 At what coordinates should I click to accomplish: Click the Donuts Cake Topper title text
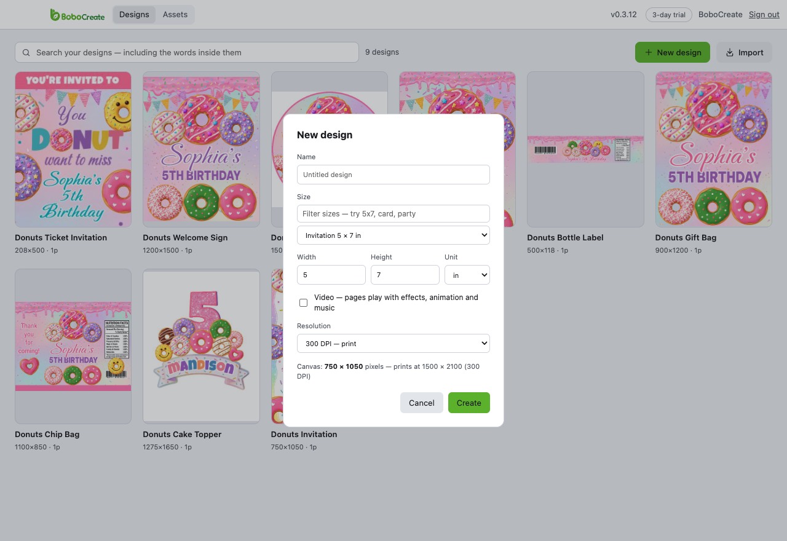[x=182, y=434]
